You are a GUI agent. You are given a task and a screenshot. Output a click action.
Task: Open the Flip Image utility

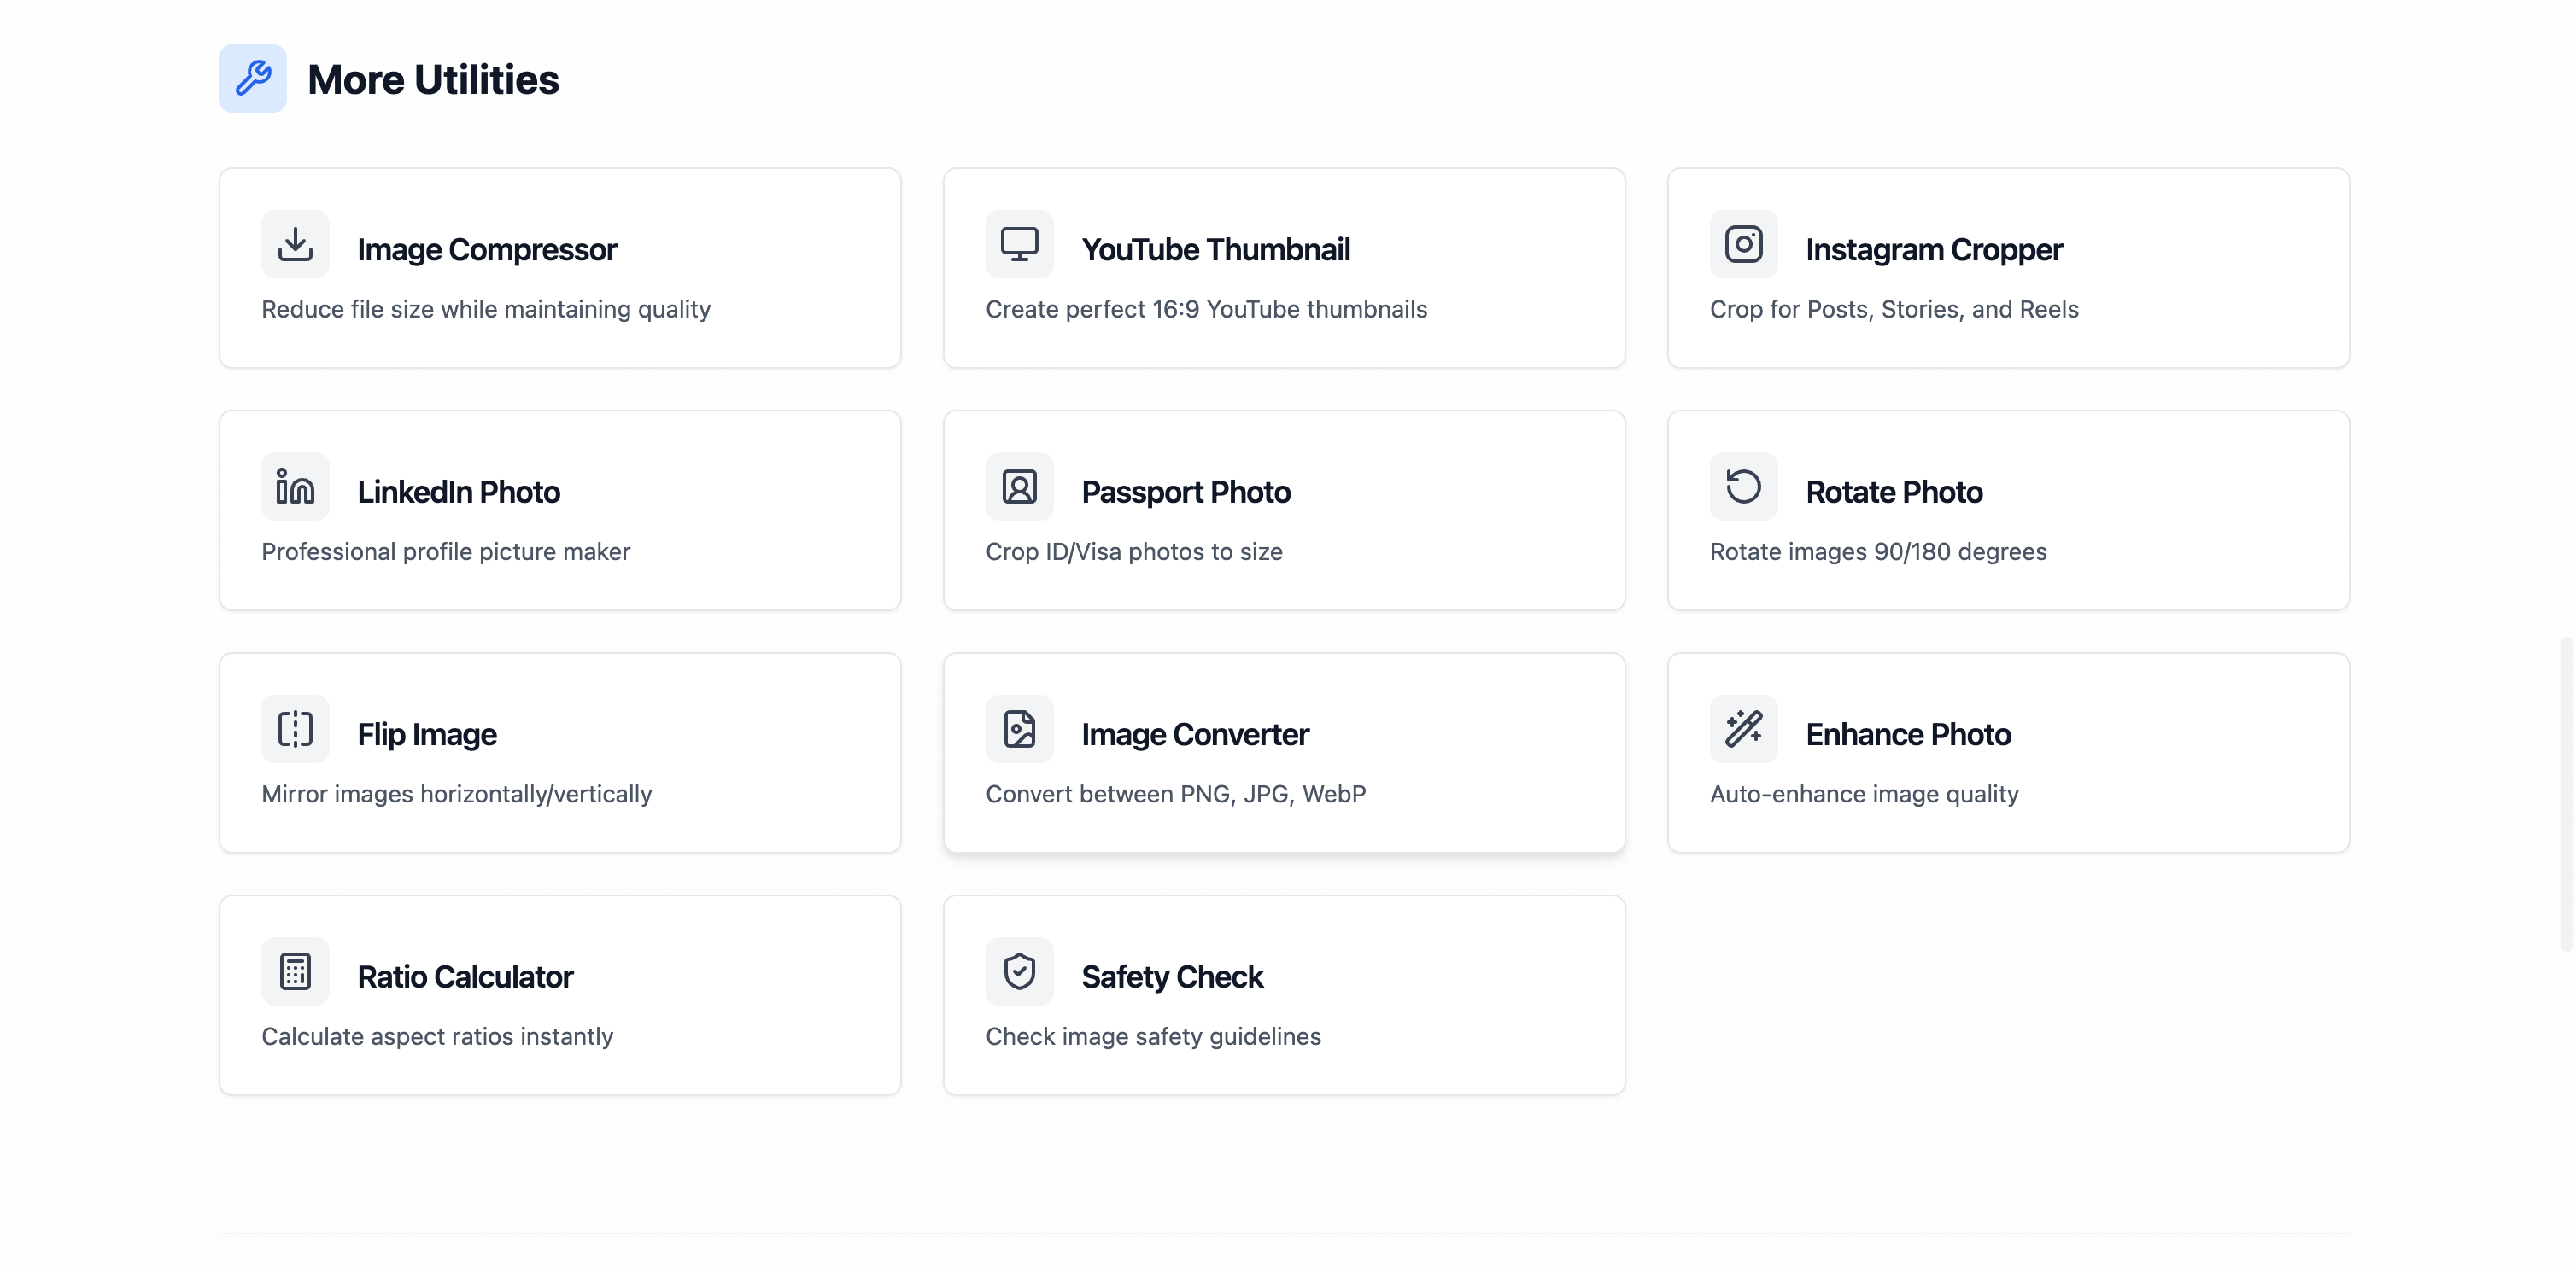point(560,752)
